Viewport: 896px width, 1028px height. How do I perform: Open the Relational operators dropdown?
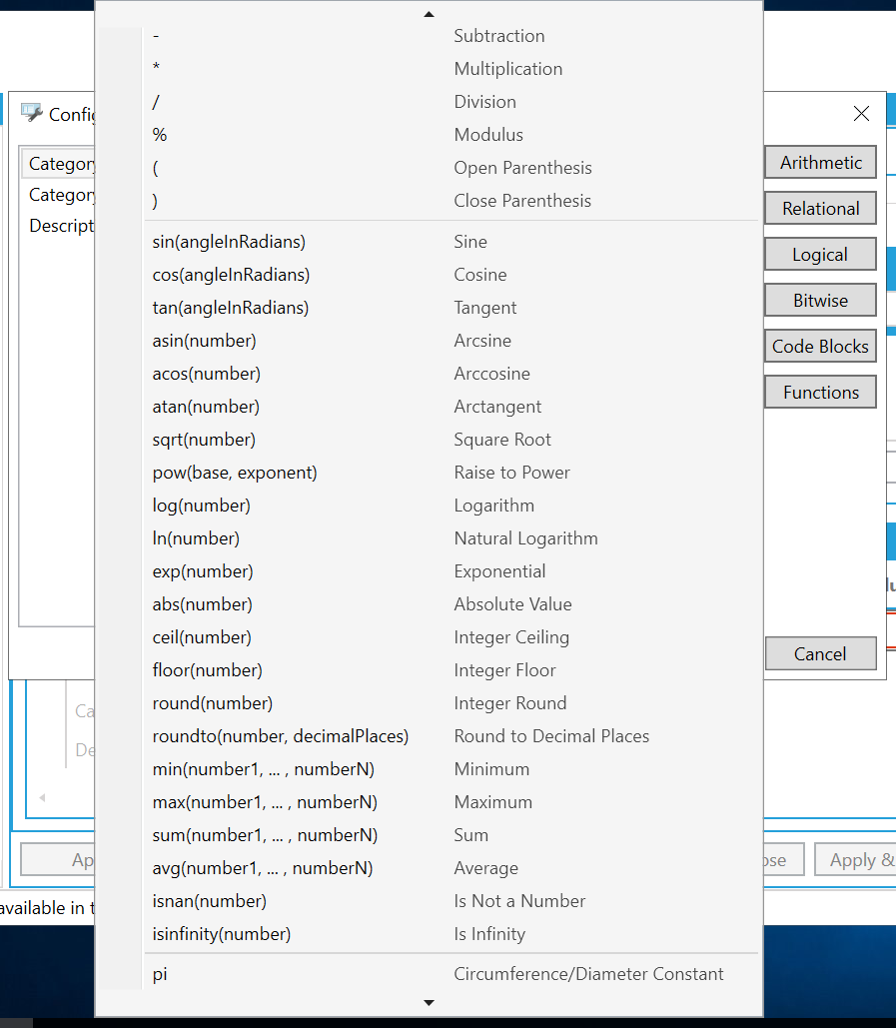coord(820,209)
